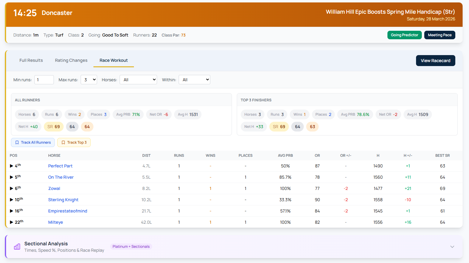
Task: Open the Max runs dropdown
Action: pos(89,80)
